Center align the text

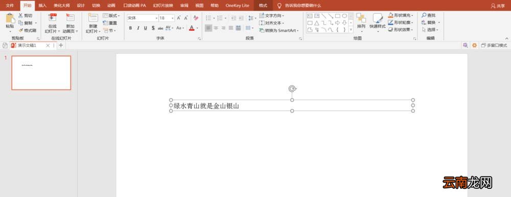[216, 28]
